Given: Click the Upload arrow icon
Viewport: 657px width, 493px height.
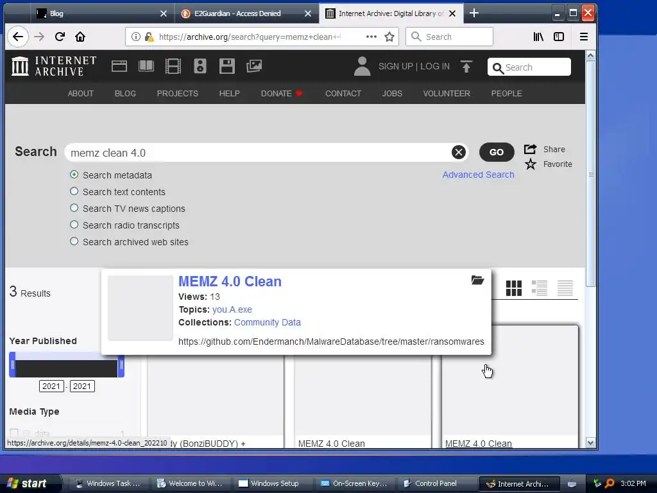Looking at the screenshot, I should pos(466,66).
